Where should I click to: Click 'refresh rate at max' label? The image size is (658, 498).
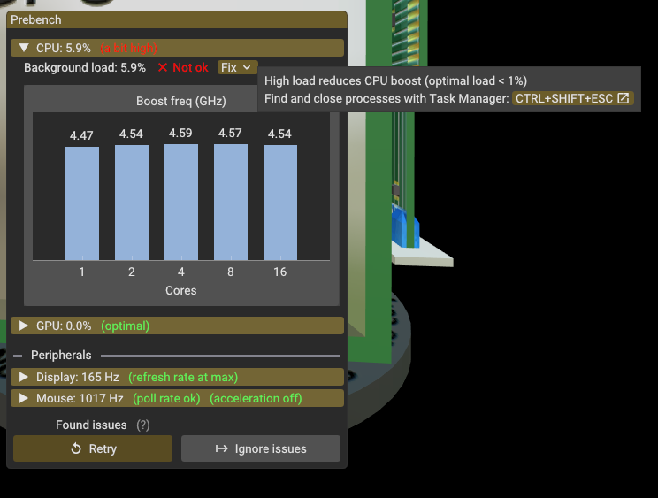tap(183, 377)
